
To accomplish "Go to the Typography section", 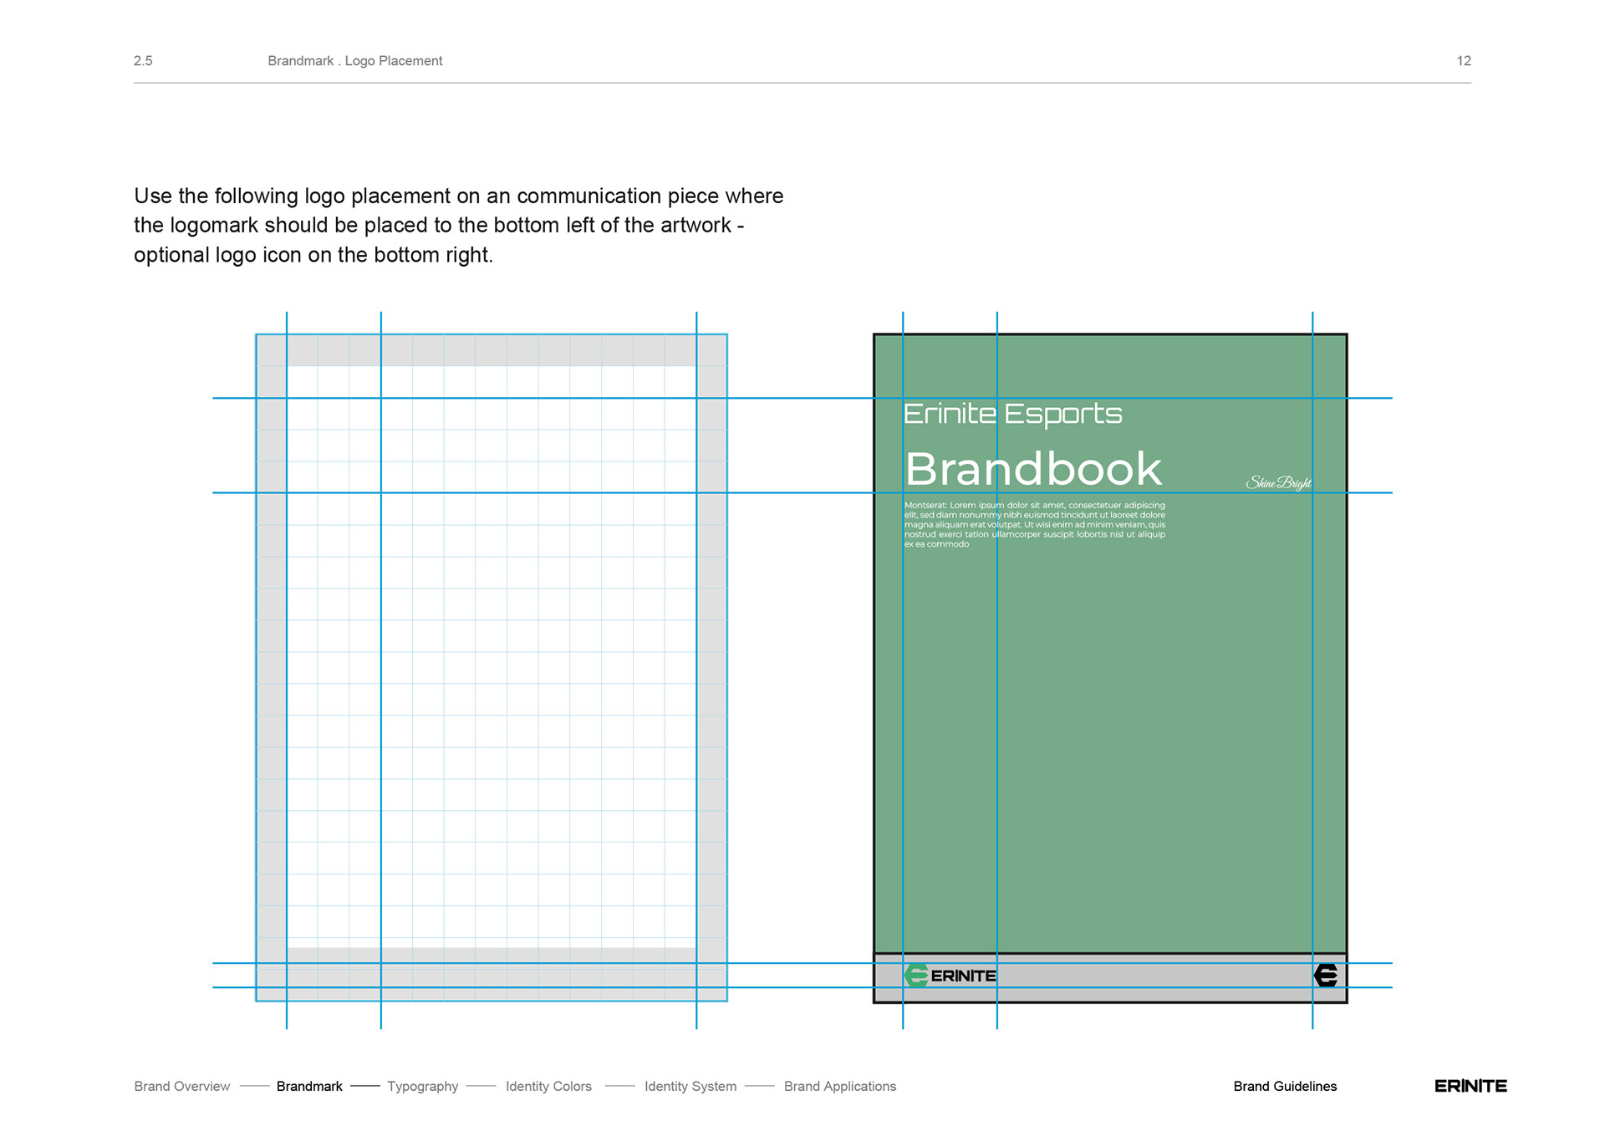I will click(x=422, y=1086).
